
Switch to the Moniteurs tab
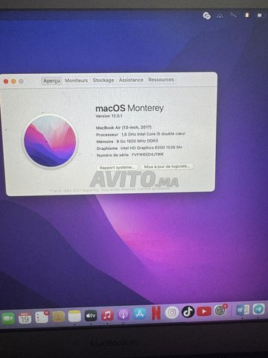click(x=77, y=81)
